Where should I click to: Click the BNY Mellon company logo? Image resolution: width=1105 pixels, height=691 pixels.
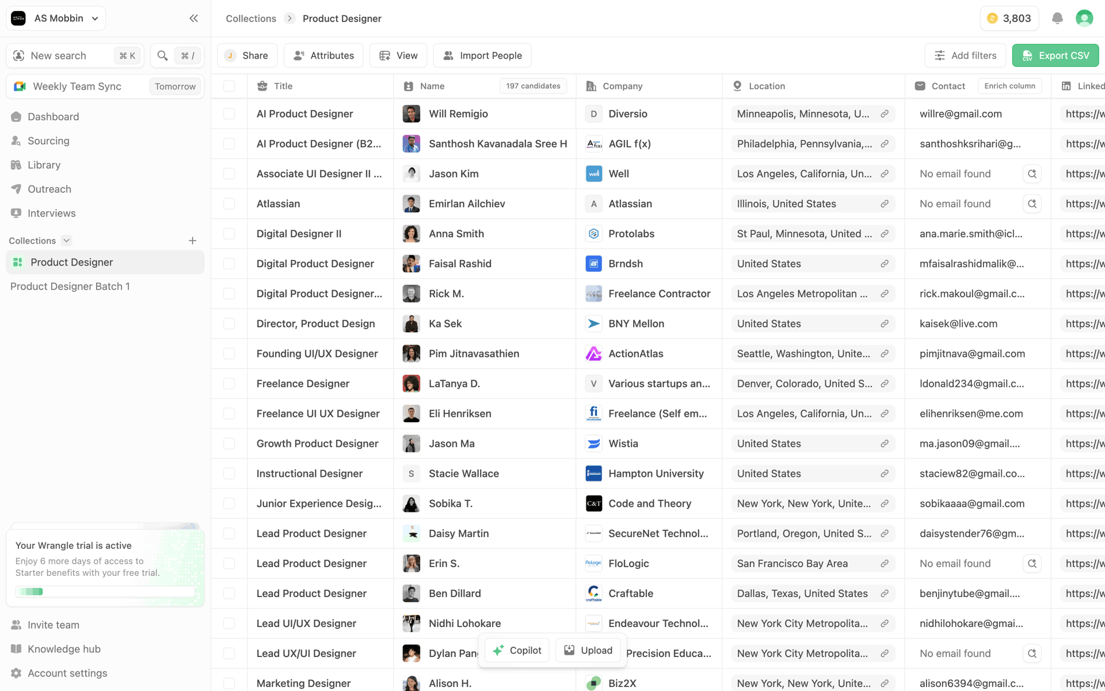click(x=593, y=324)
